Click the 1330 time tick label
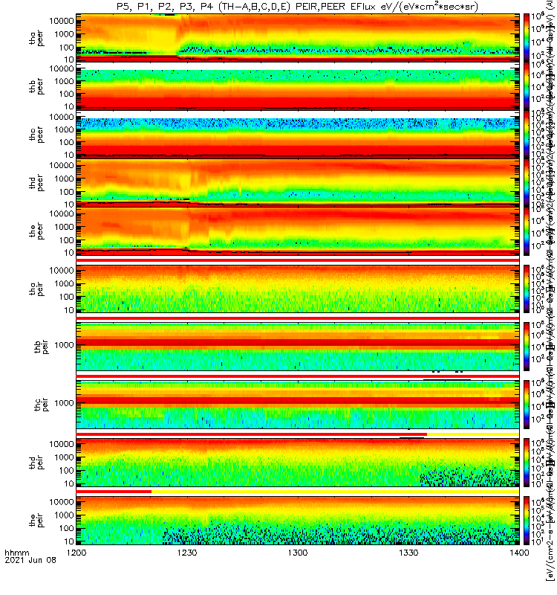The height and width of the screenshot is (595, 557). point(408,553)
